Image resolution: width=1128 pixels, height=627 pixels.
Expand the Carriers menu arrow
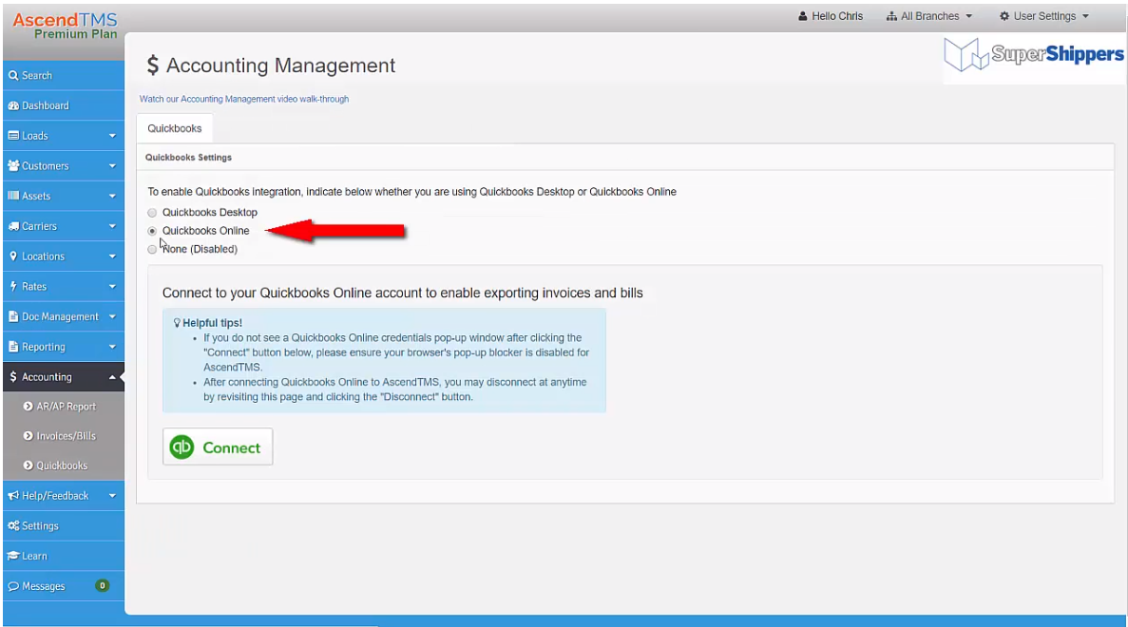tap(112, 226)
